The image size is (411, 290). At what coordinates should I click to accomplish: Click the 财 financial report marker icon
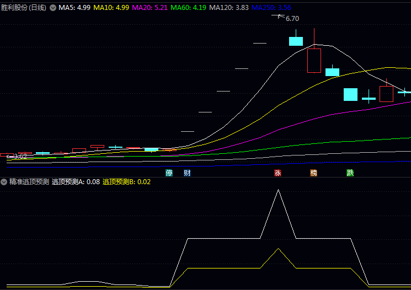point(187,173)
